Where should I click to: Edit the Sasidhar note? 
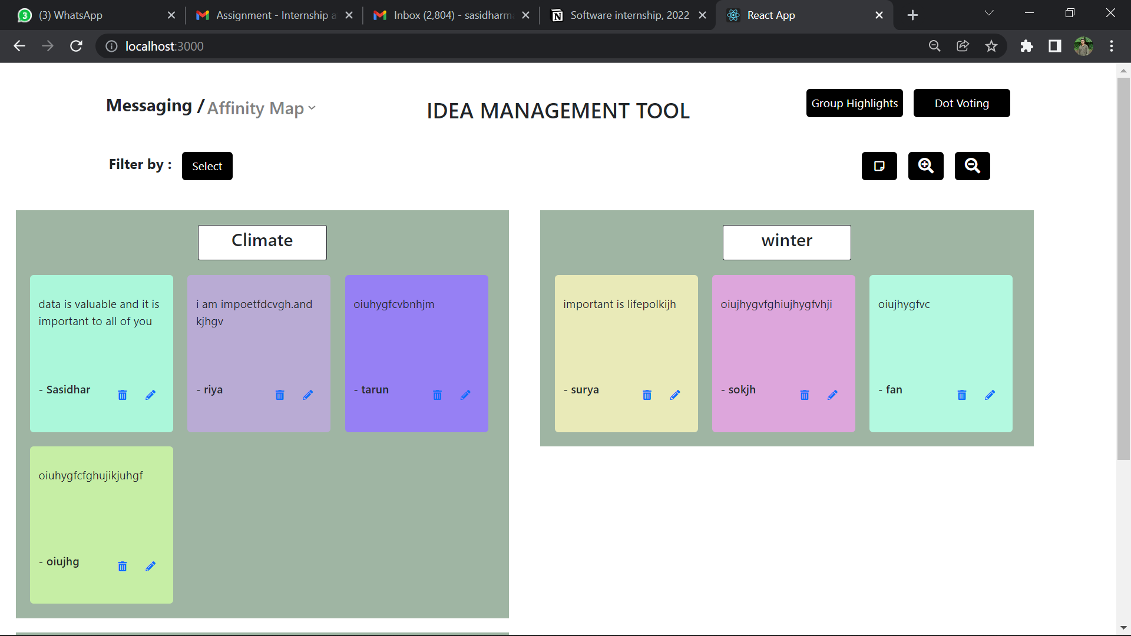point(151,395)
